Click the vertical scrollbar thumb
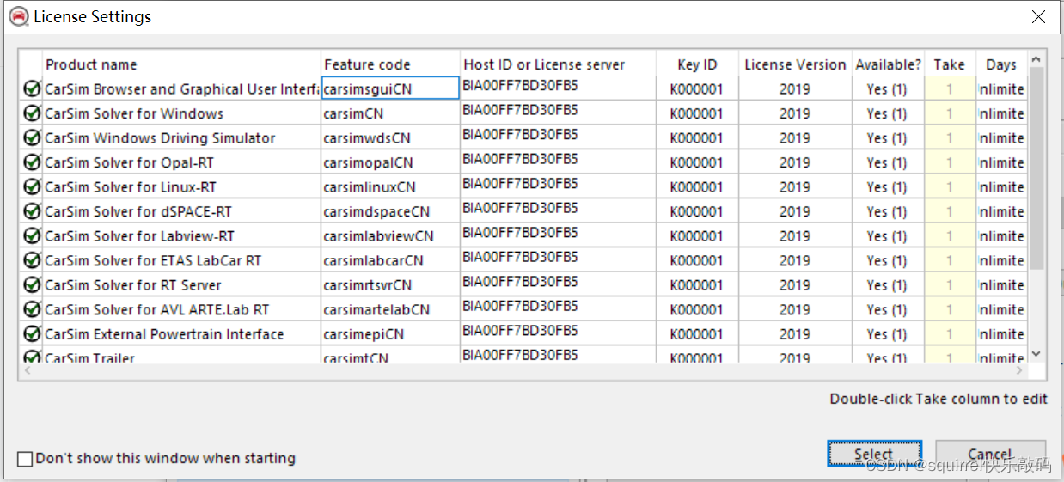 click(x=1036, y=168)
